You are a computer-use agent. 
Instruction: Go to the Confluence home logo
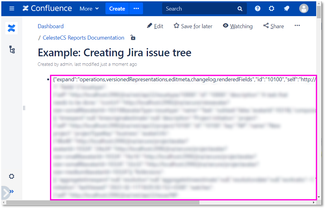[47, 9]
